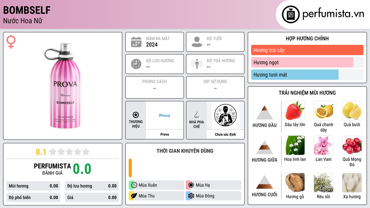Click the Mùa Thu leaf icon

coord(134,196)
